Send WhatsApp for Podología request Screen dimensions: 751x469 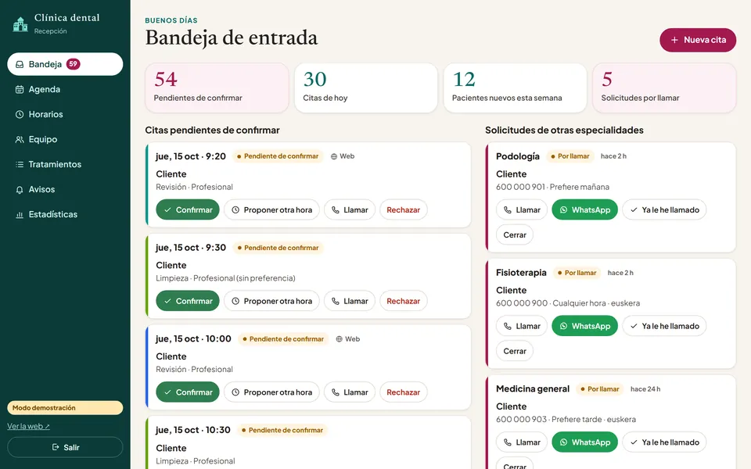(x=585, y=209)
